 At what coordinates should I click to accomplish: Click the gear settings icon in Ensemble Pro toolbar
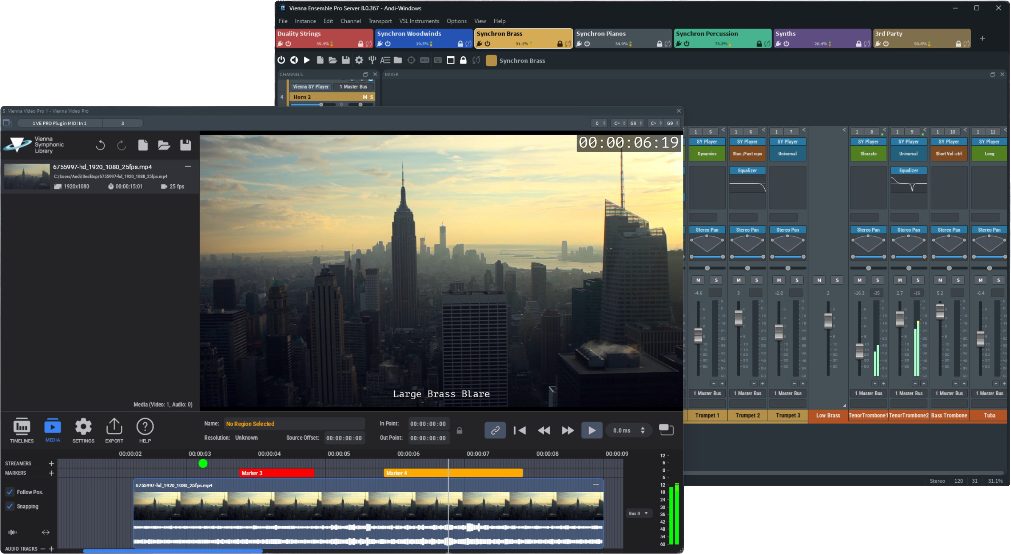(x=359, y=60)
